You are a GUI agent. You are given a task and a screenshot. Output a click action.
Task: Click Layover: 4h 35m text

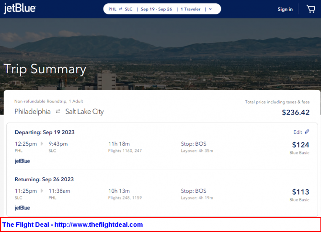click(x=197, y=151)
